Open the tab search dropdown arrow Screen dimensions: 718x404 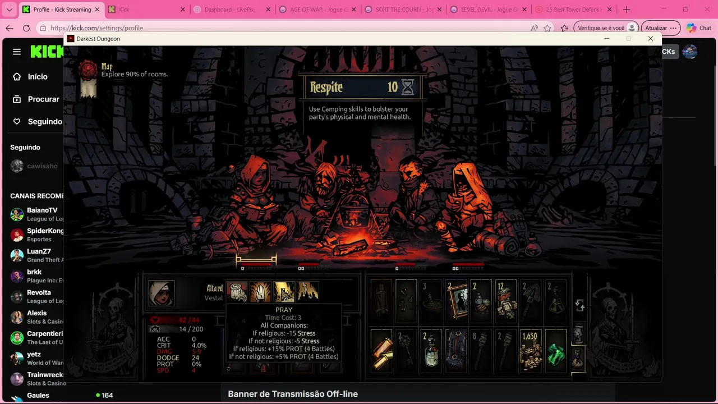point(9,10)
